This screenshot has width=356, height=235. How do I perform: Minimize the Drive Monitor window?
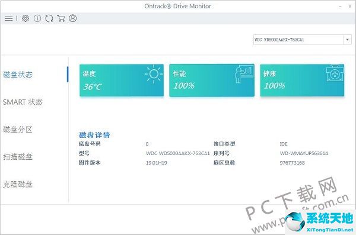tap(340, 7)
